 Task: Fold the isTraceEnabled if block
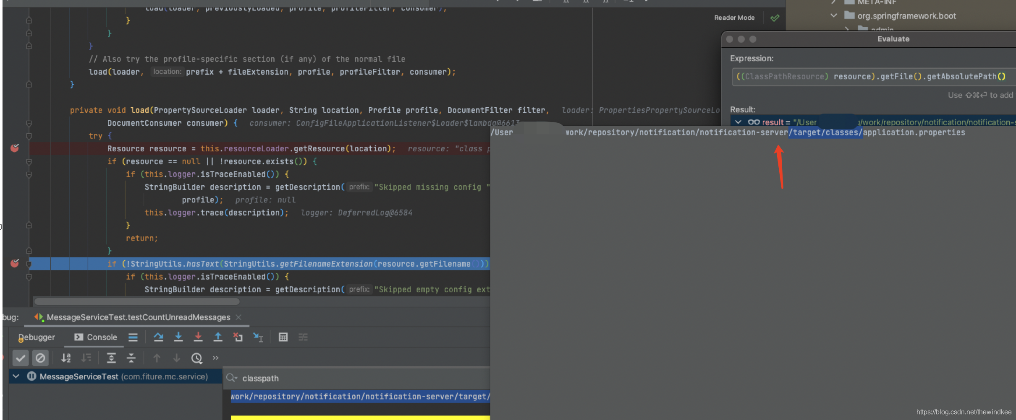pos(29,174)
